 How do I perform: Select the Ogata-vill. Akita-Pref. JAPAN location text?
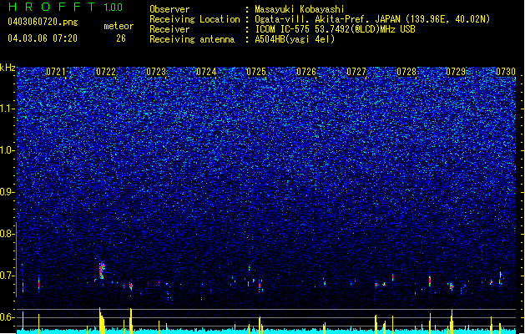tap(372, 19)
